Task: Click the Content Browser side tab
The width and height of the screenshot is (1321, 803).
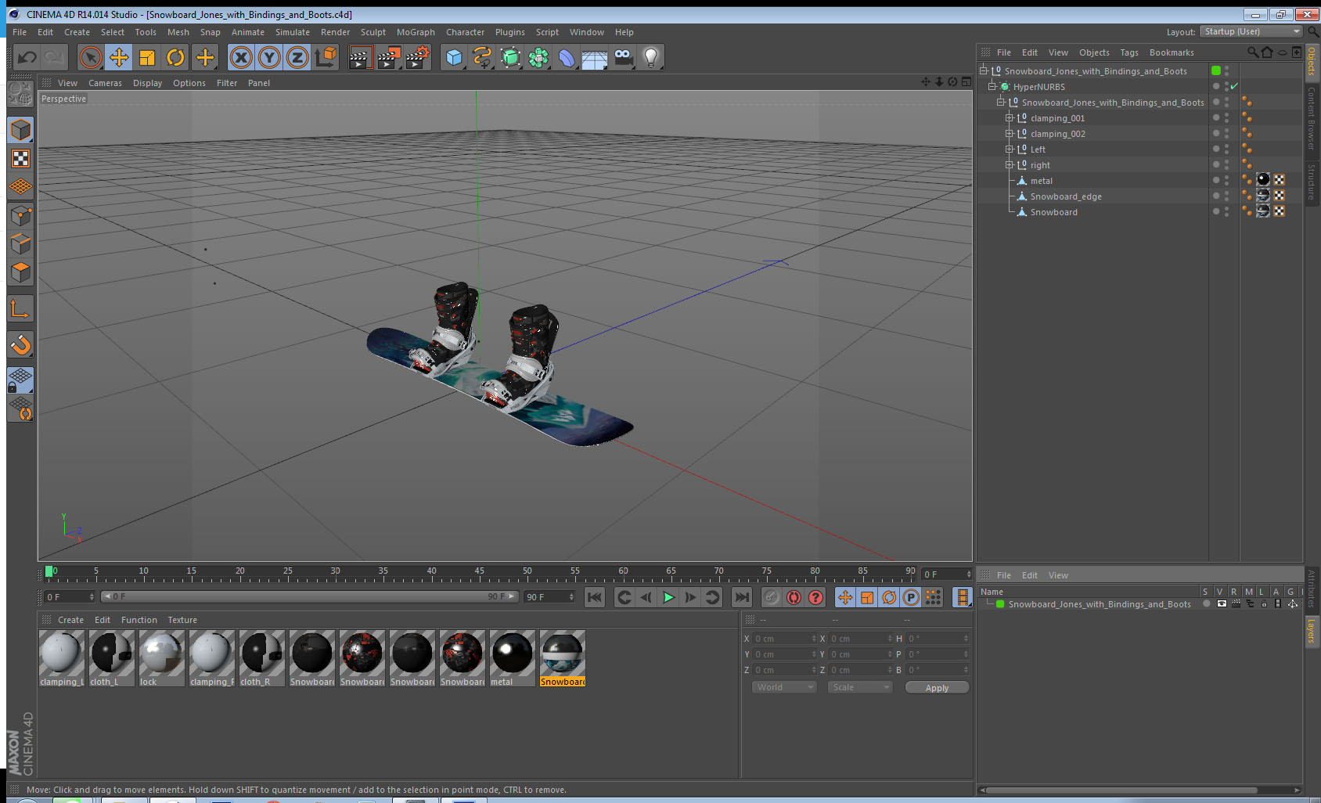Action: tap(1312, 117)
